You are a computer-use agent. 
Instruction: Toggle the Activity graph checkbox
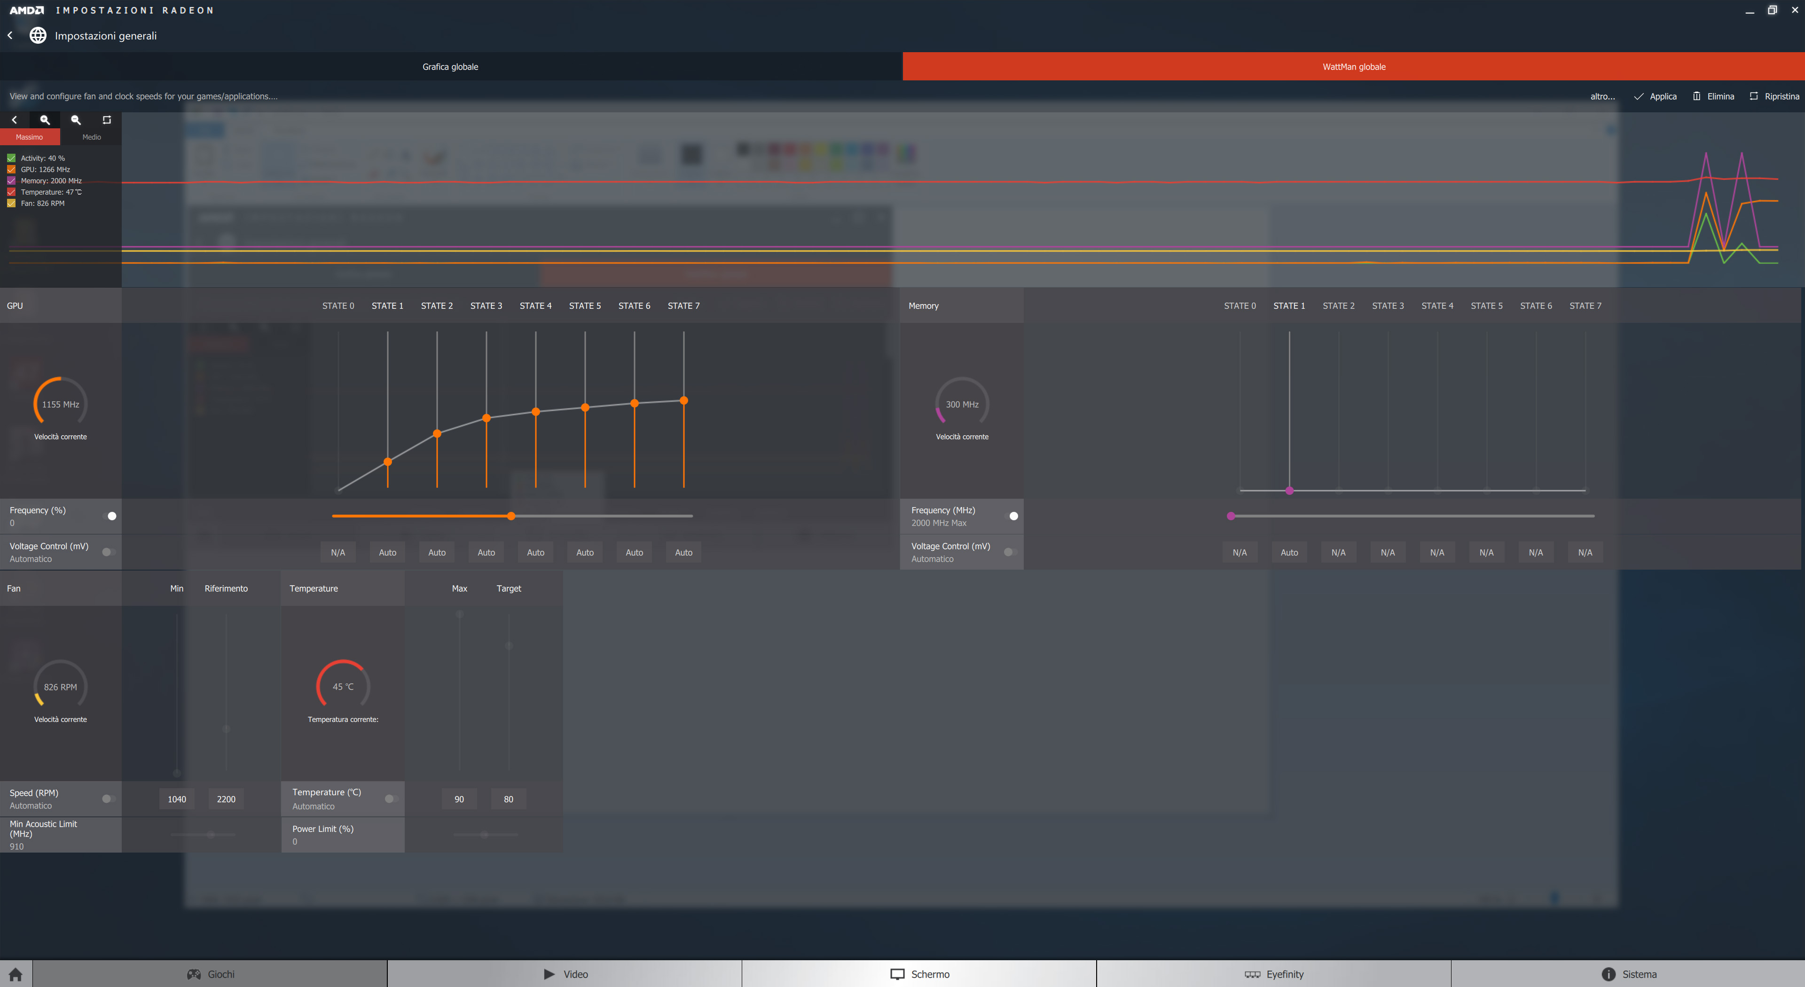coord(11,158)
